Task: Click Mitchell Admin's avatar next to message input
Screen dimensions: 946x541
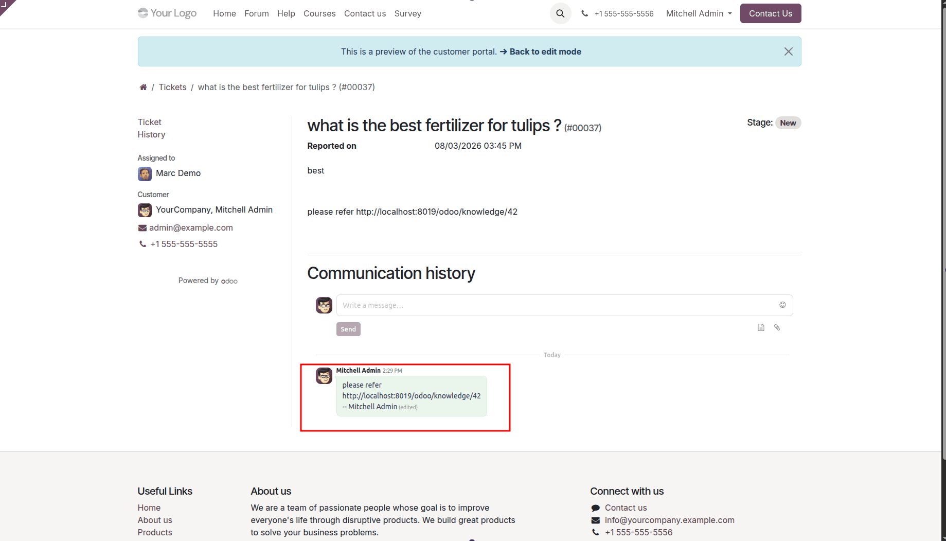Action: click(x=324, y=305)
